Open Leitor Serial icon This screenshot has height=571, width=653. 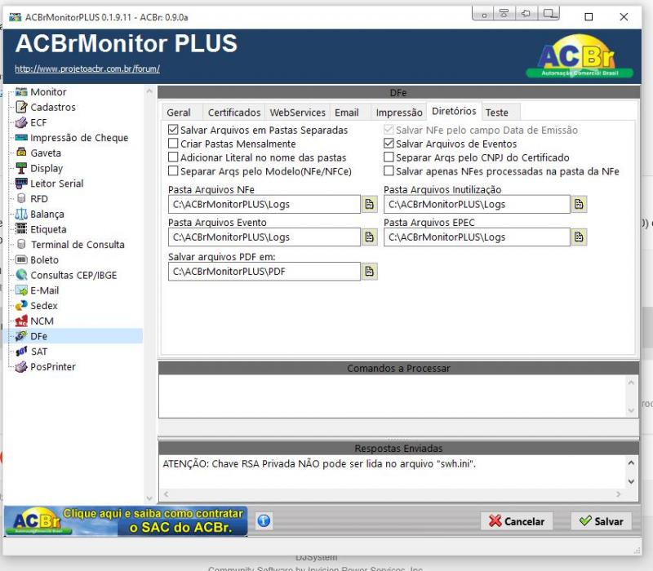click(x=21, y=184)
